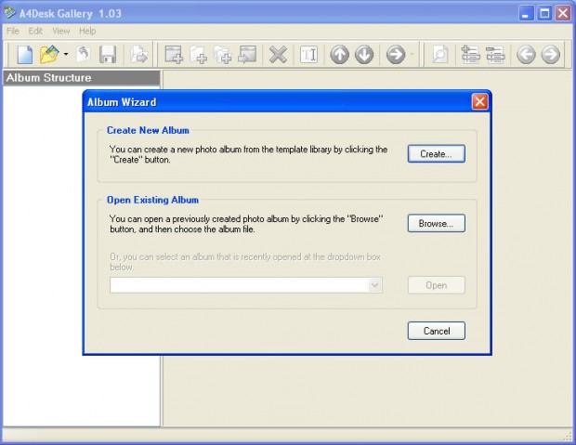Click the Forward circular arrow at toolbar end

click(x=551, y=55)
